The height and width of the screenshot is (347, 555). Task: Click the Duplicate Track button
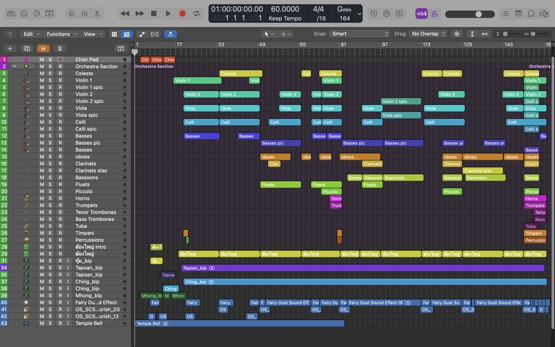coord(27,49)
